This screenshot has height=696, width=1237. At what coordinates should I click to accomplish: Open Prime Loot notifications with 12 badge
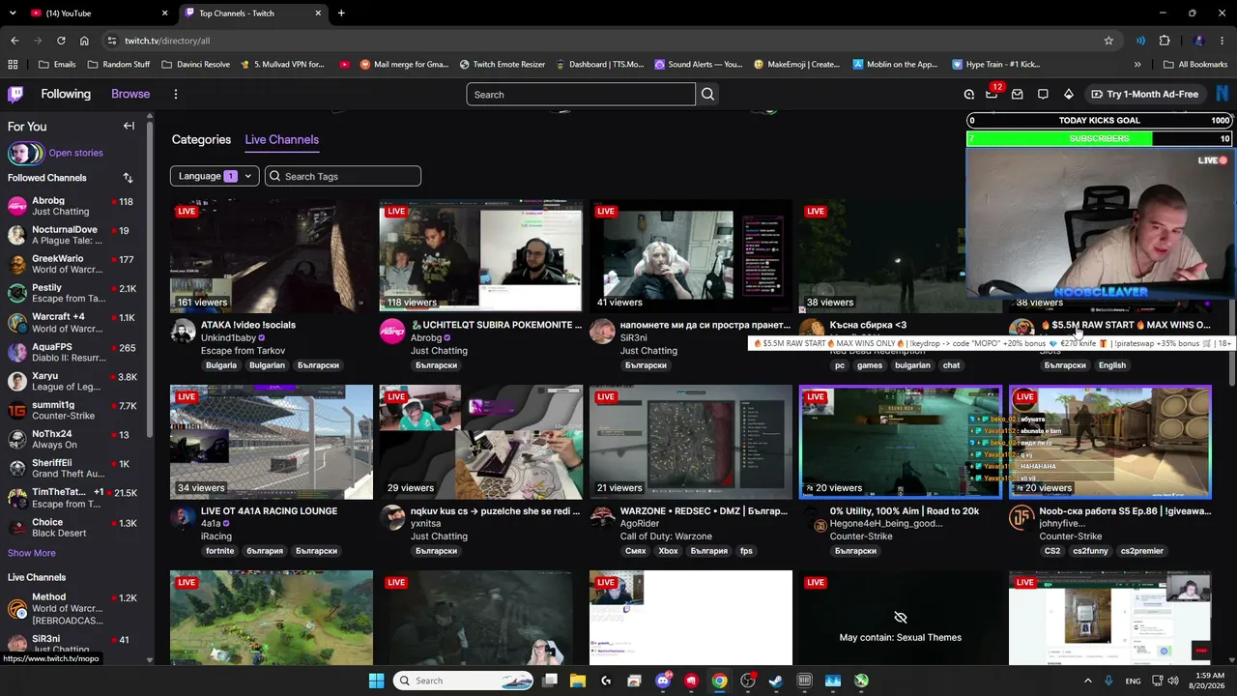tap(992, 94)
